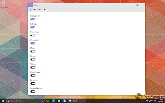Screen dimensions: 165x103
Task: Open the network icon in the tray
Action: point(150,101)
